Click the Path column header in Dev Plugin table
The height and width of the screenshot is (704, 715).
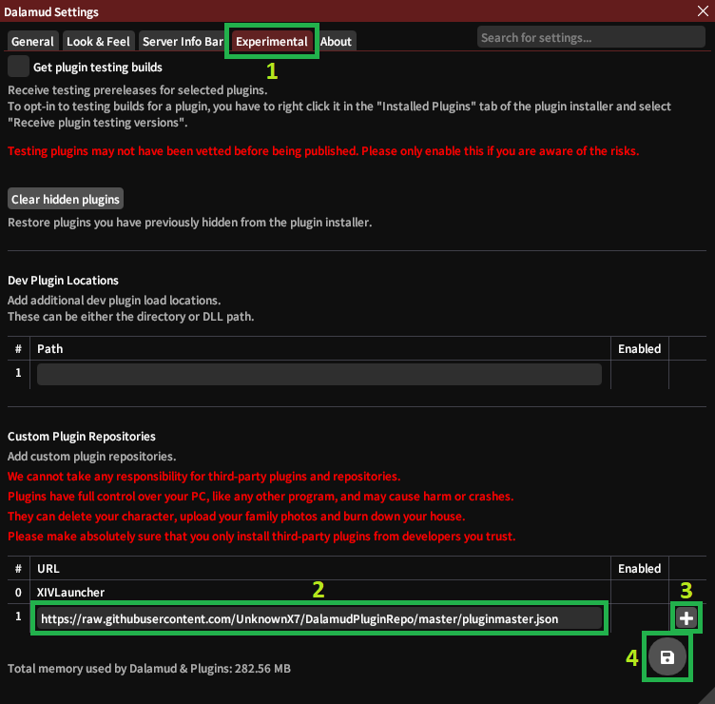[x=49, y=349]
